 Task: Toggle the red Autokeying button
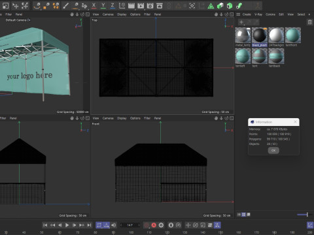(x=154, y=225)
